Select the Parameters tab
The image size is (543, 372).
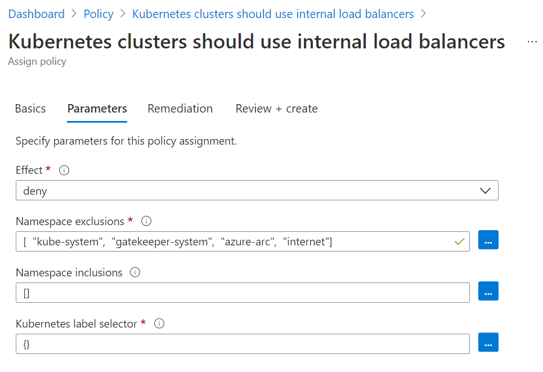coord(97,109)
